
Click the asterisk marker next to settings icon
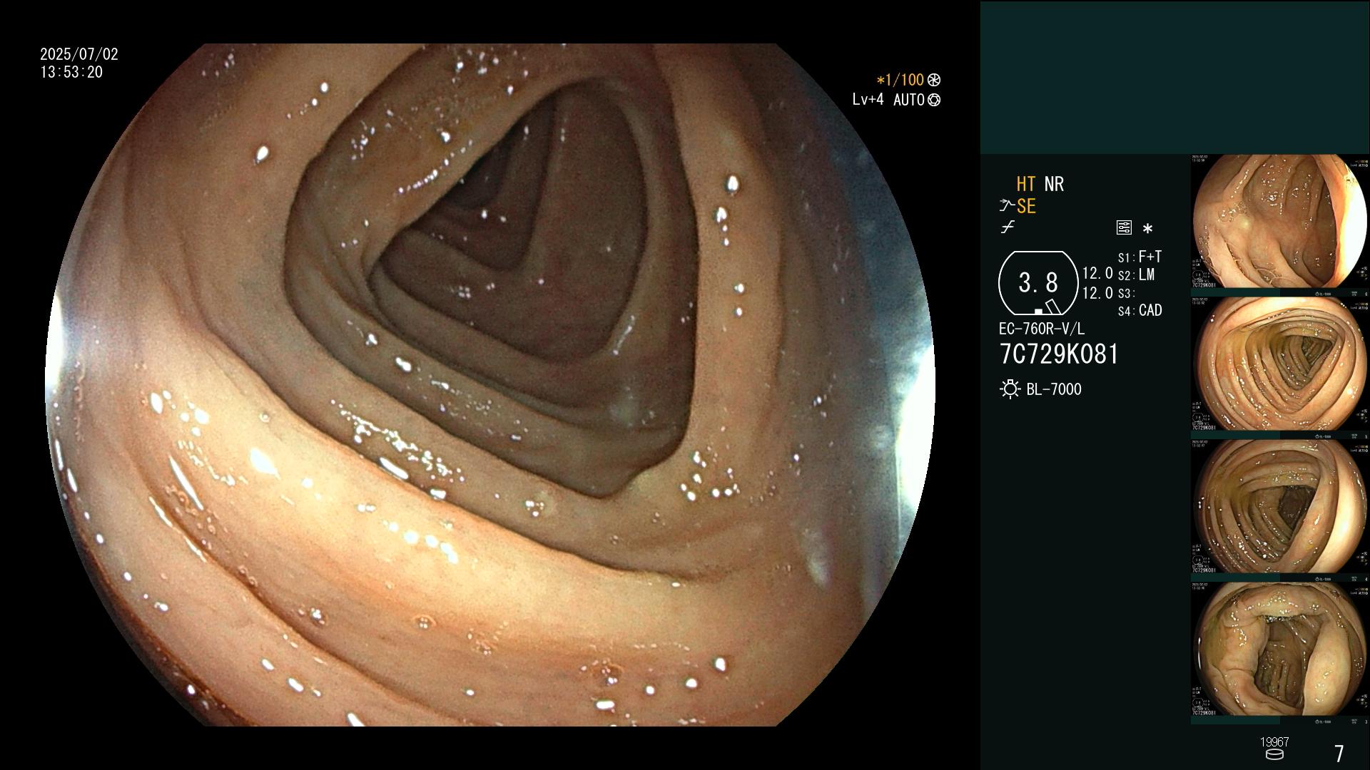1147,228
